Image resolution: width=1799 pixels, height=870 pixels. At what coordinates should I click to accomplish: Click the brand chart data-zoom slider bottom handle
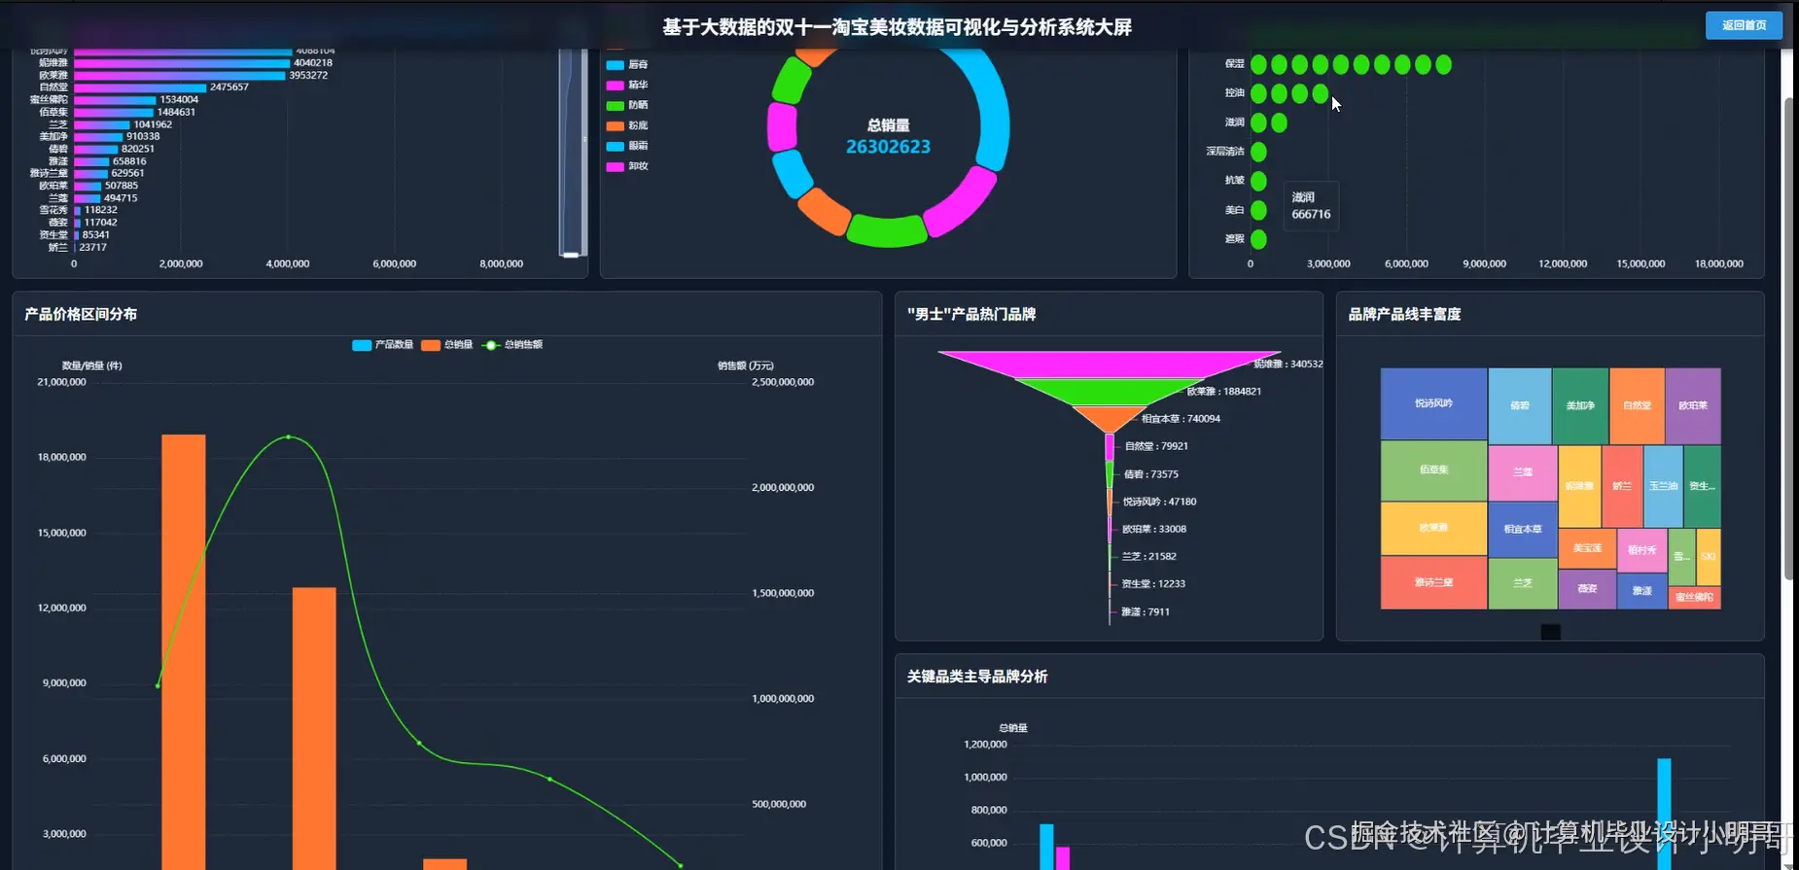[572, 255]
